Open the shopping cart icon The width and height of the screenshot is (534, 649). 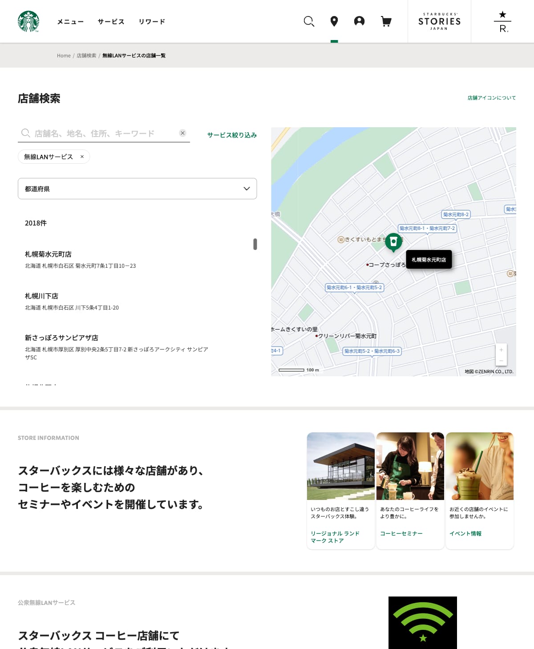tap(386, 21)
